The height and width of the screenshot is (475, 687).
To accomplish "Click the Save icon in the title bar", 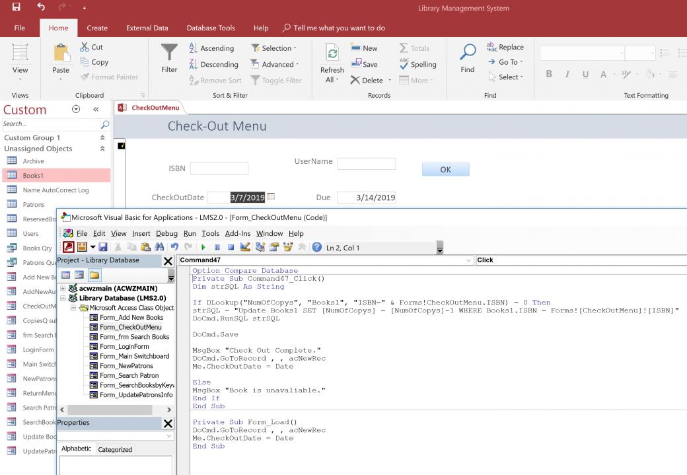I will [17, 7].
